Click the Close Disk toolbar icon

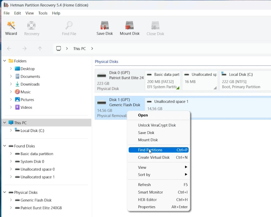155,26
